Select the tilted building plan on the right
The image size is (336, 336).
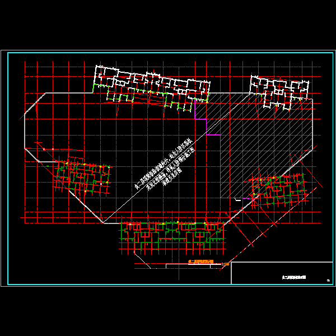(278, 189)
